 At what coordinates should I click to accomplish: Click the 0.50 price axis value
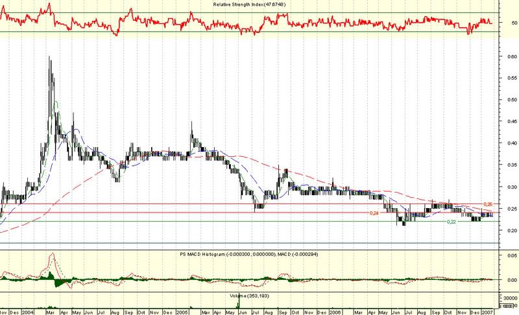(512, 100)
